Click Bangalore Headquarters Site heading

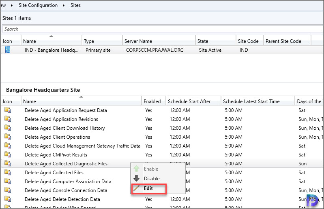43,90
